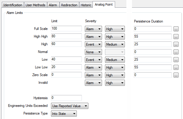This screenshot has height=119, width=183.
Task: Open the Historic tab
Action: tap(86, 5)
